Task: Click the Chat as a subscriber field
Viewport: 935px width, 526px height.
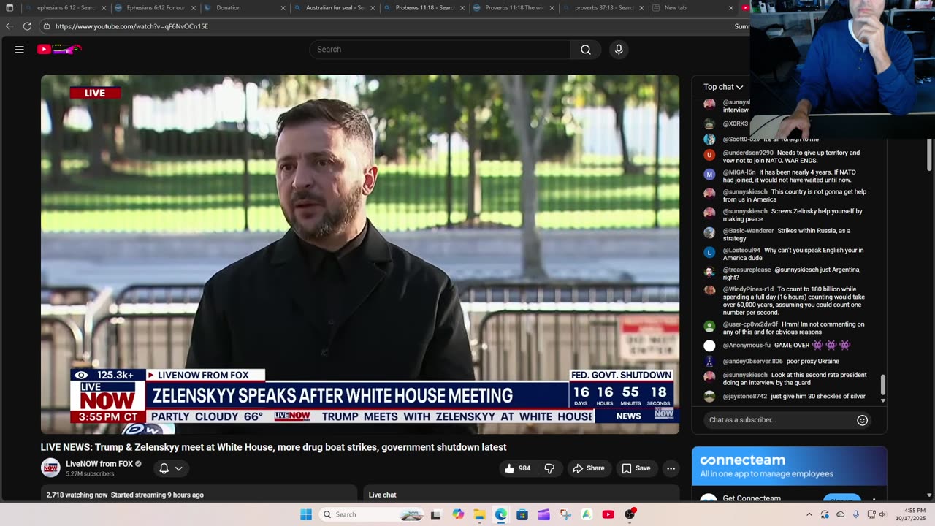Action: (x=778, y=420)
